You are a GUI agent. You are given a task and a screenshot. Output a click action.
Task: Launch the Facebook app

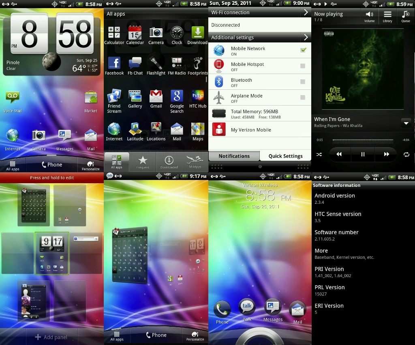(x=114, y=66)
